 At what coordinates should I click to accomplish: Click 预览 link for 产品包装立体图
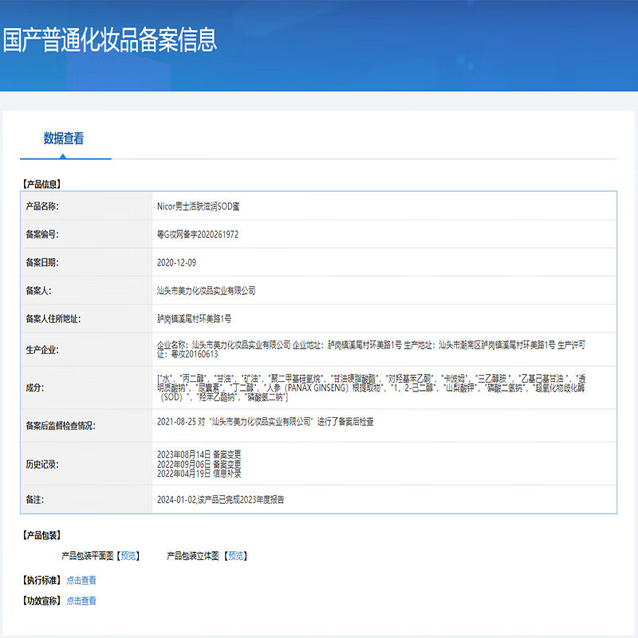coord(235,556)
